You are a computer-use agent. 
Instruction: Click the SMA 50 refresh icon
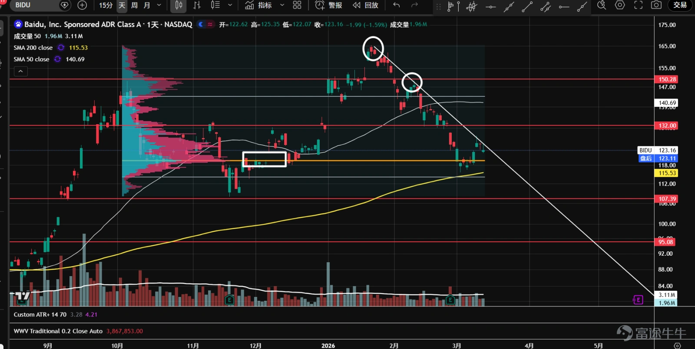[x=57, y=59]
